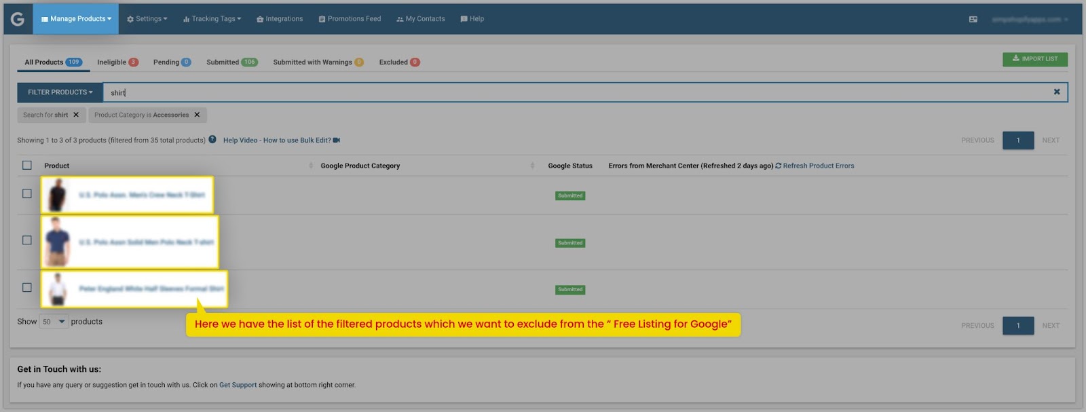
Task: Switch to All Products tab
Action: 54,62
